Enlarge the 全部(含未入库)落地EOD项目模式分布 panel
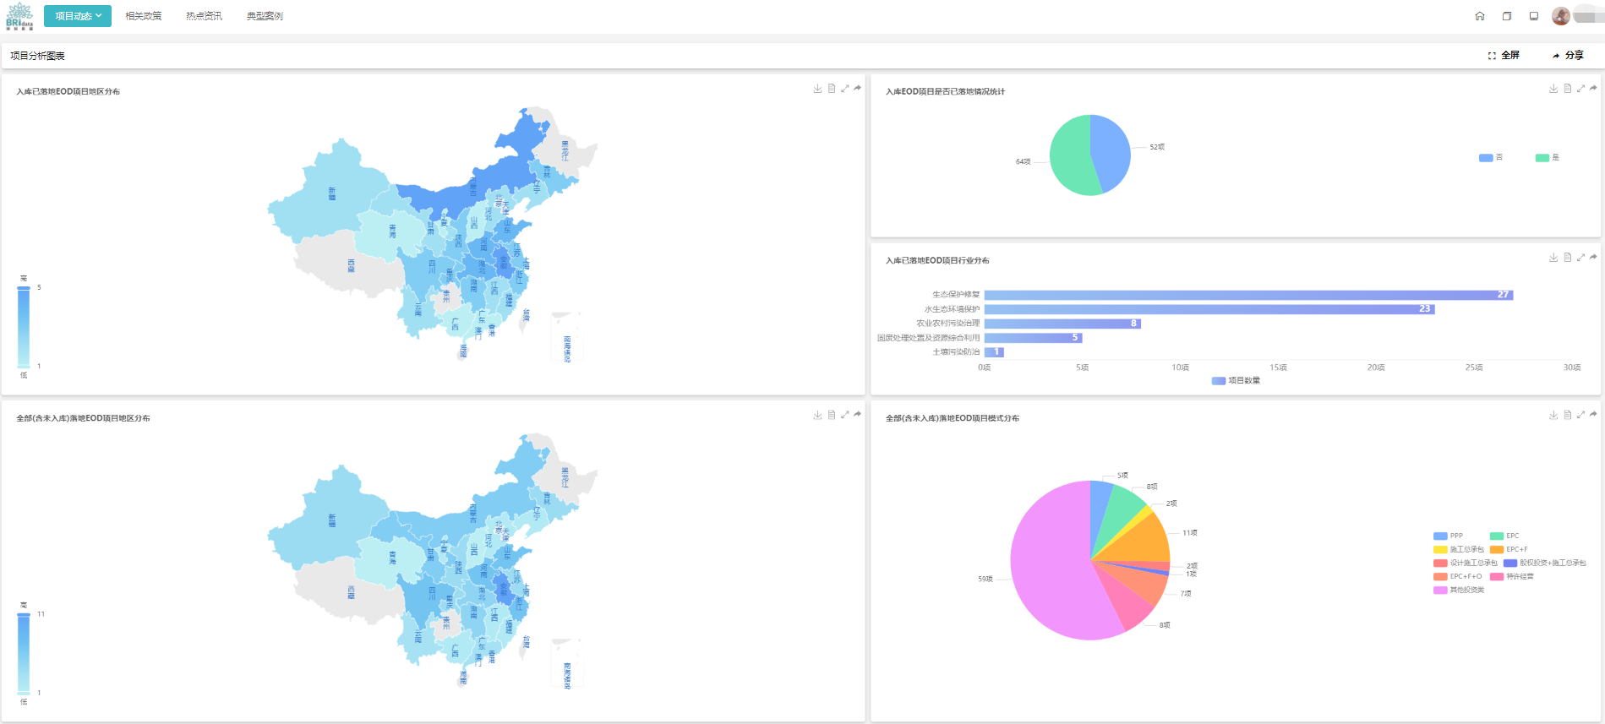 click(x=1580, y=415)
